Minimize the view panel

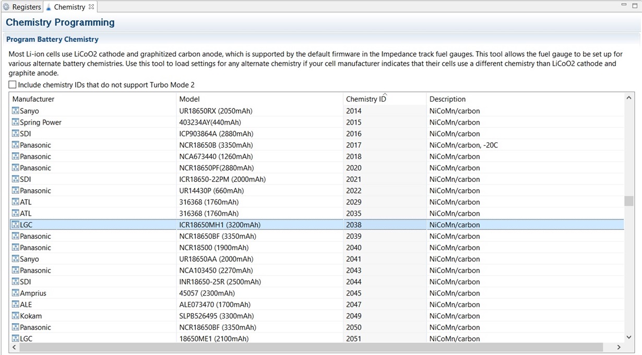624,5
